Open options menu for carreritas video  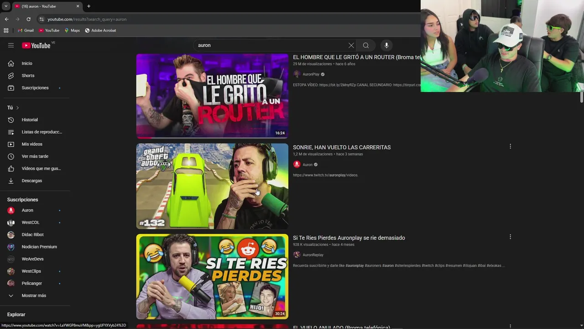point(510,146)
